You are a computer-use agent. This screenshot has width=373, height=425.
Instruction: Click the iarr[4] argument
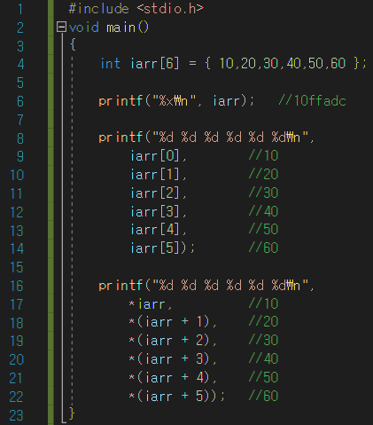(x=155, y=230)
